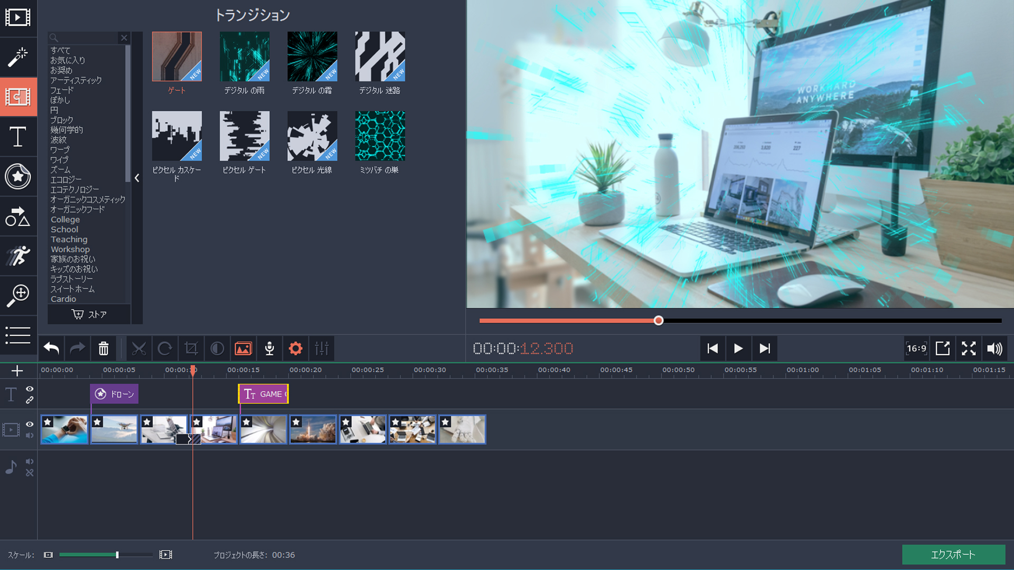Toggle visibility of the video track
1014x570 pixels.
coord(30,424)
